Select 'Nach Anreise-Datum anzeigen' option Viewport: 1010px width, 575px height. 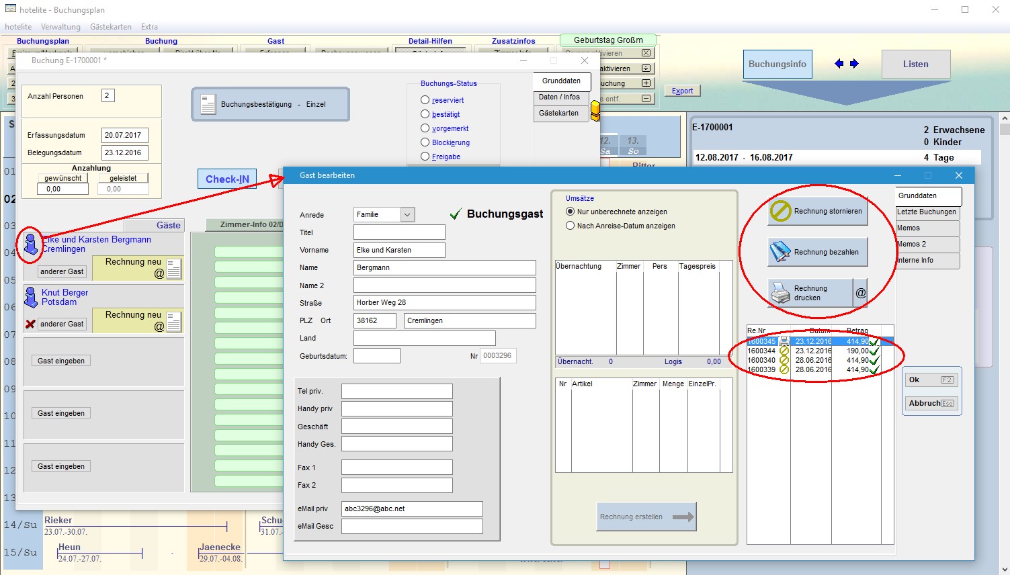571,226
